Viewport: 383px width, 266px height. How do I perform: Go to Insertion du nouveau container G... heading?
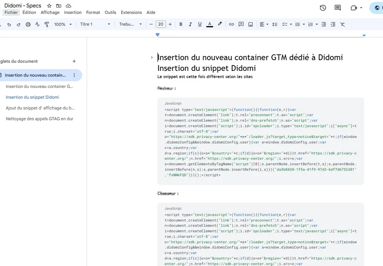tap(39, 87)
